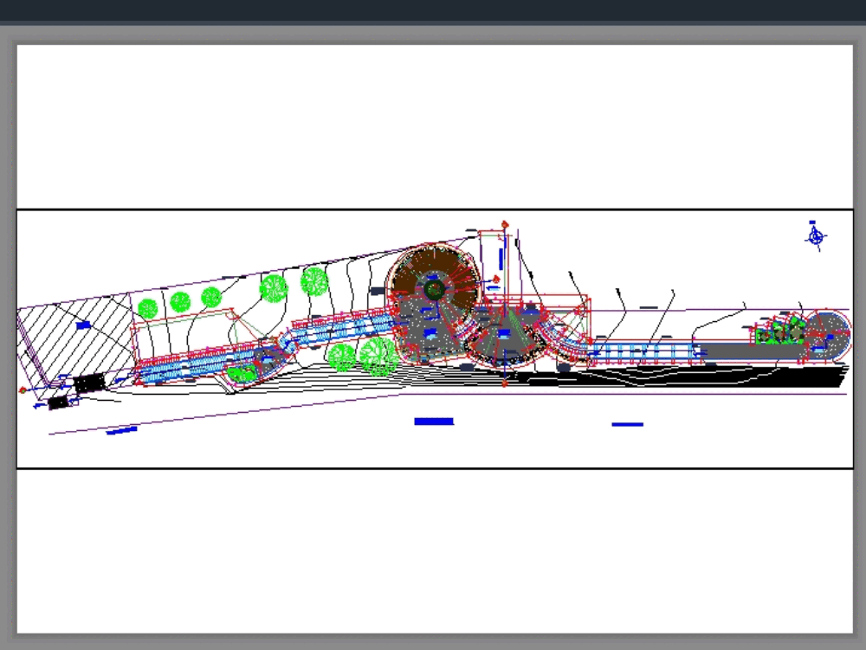
Task: Select the blue north arrow symbol
Action: (815, 235)
